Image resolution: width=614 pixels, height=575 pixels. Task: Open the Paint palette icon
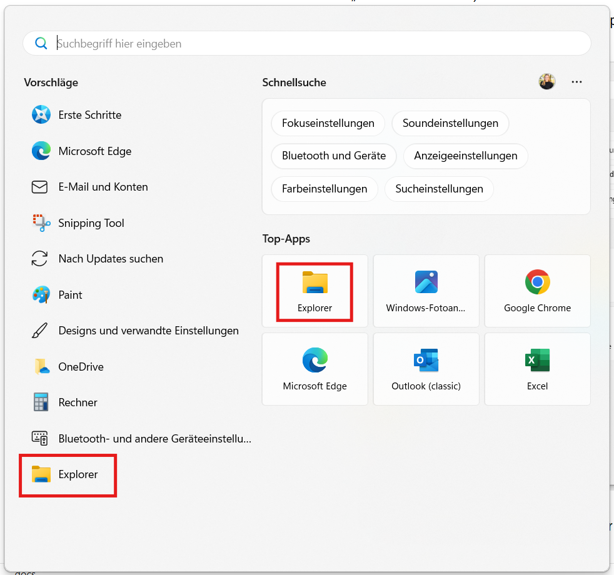41,295
